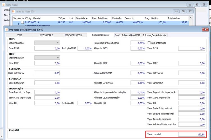Click the Base SUFRAMA input field
The height and width of the screenshot is (140, 211).
[47, 73]
